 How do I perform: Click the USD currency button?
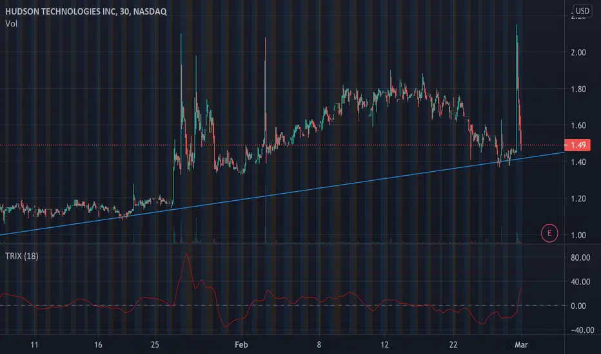pyautogui.click(x=582, y=11)
